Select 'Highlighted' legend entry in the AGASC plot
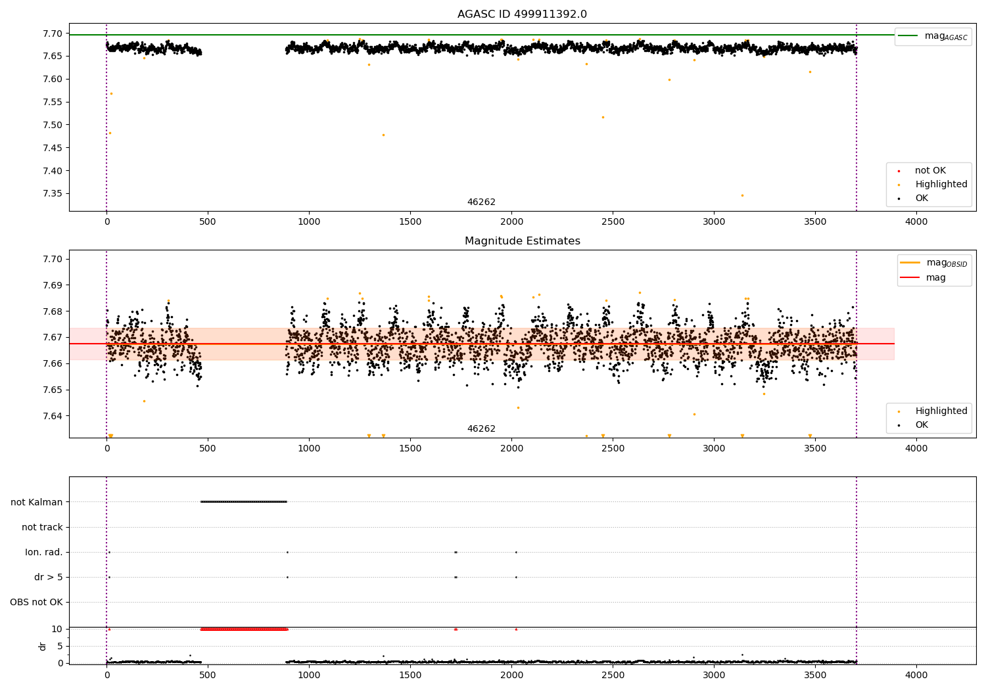The image size is (986, 690). point(941,185)
